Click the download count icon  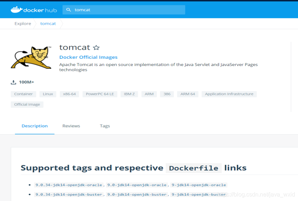[x=14, y=82]
